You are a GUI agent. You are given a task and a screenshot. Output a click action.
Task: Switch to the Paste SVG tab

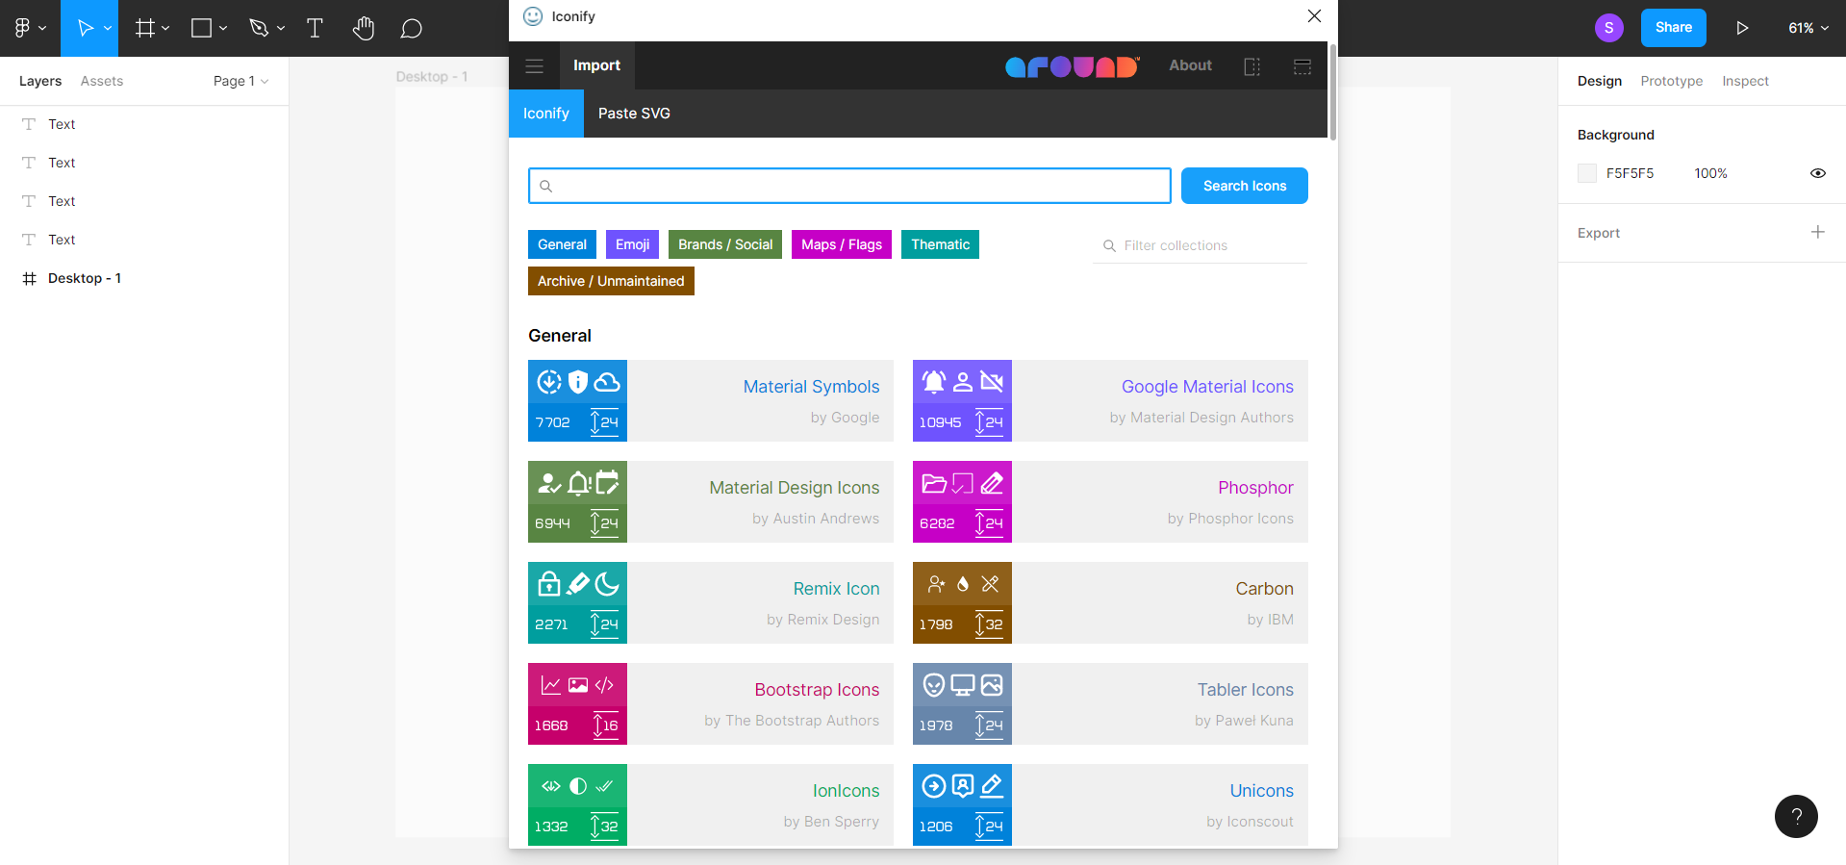click(x=634, y=114)
